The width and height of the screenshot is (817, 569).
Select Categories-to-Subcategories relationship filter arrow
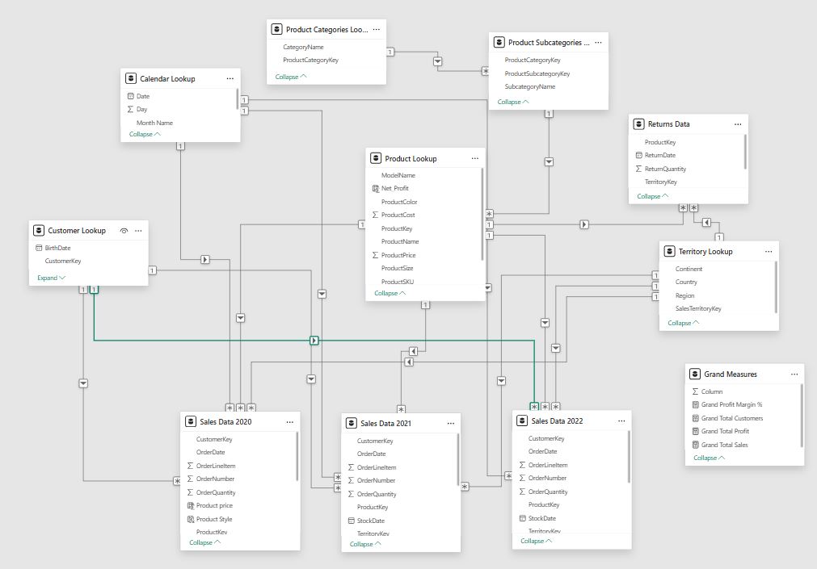point(438,61)
